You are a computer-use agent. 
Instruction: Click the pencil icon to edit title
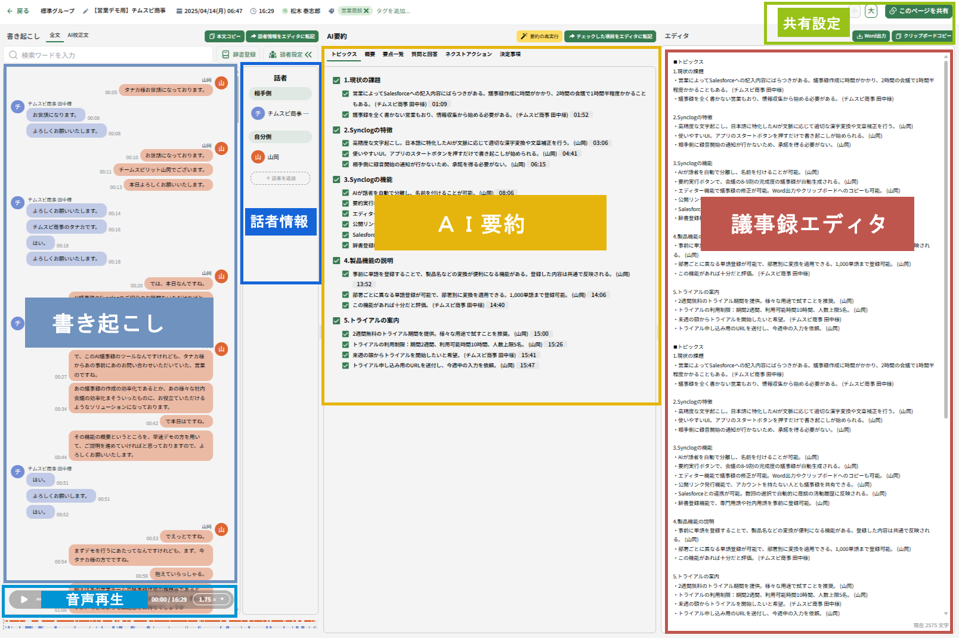pos(86,11)
